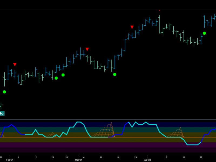Click the '20' date axis label
Screen dimensions: 216x162
tap(53, 157)
